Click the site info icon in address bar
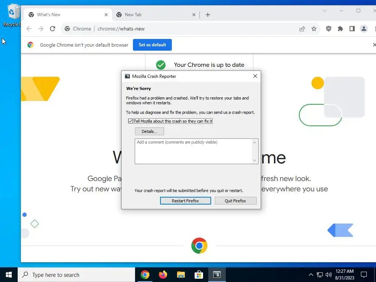376x282 pixels. click(x=67, y=29)
